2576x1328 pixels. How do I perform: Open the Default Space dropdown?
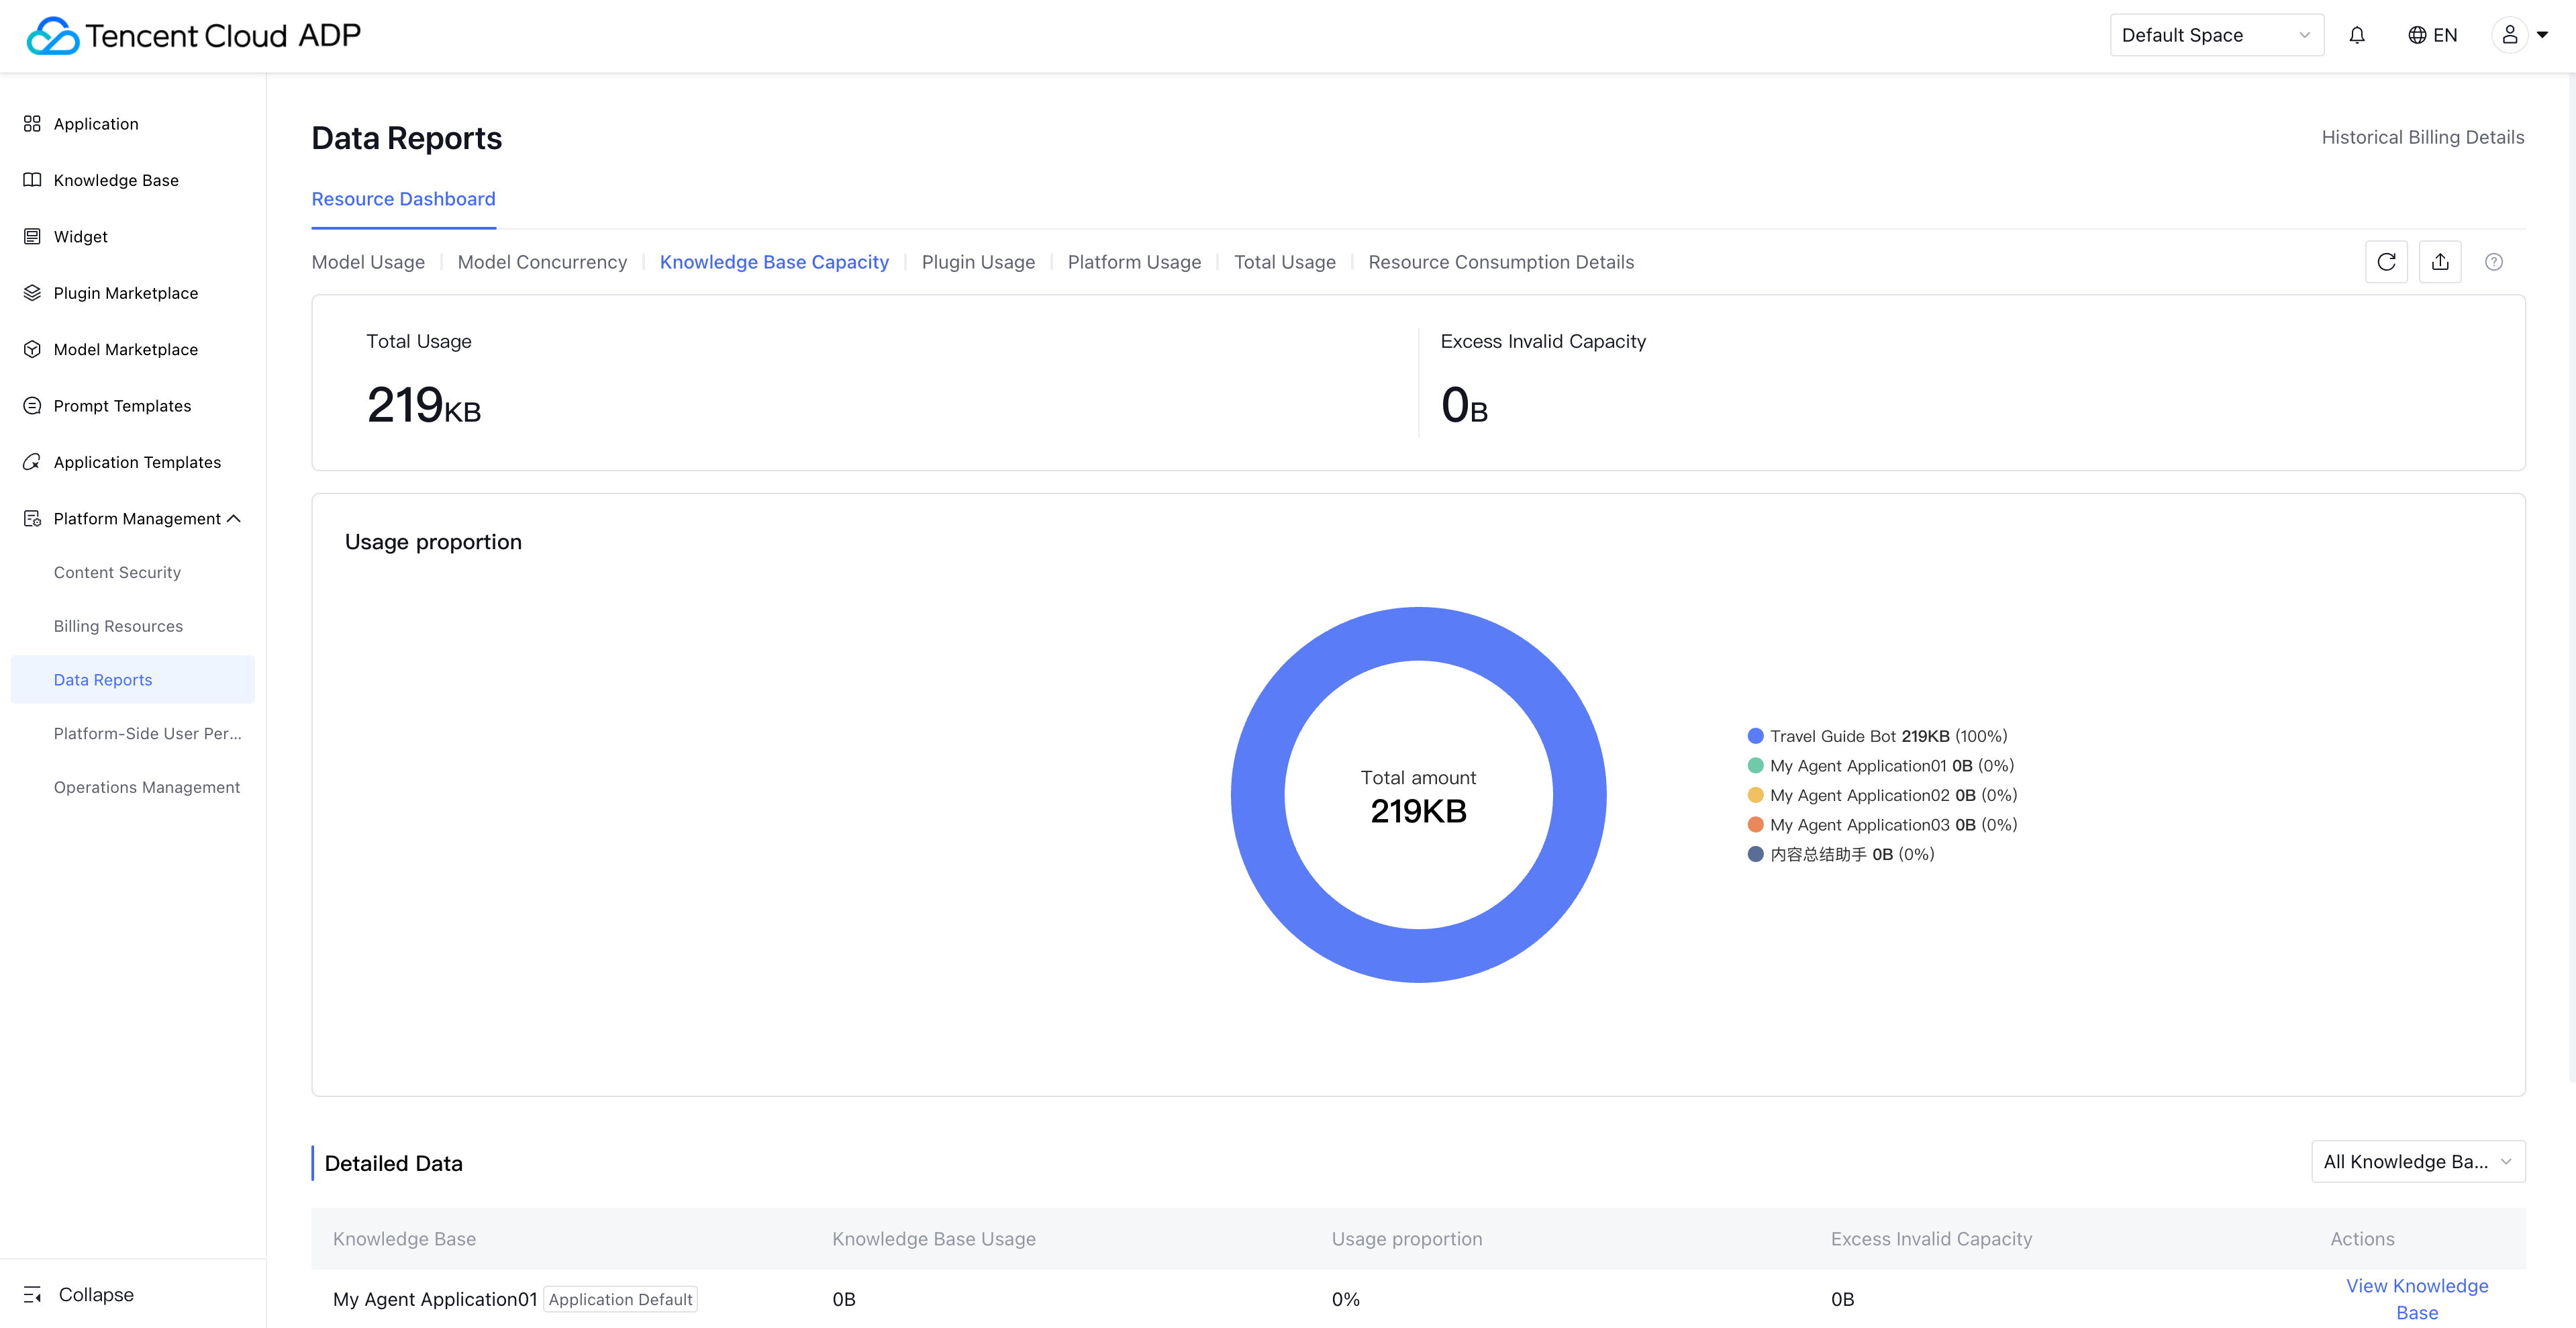click(x=2215, y=35)
